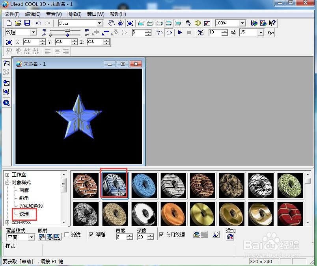Choose the green mossy donut texture thumbnail
The height and width of the screenshot is (266, 317).
point(290,185)
